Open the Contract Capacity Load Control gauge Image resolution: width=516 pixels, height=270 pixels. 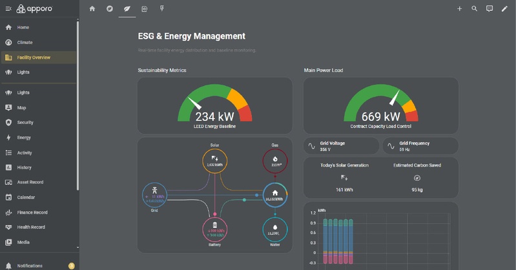pyautogui.click(x=381, y=106)
